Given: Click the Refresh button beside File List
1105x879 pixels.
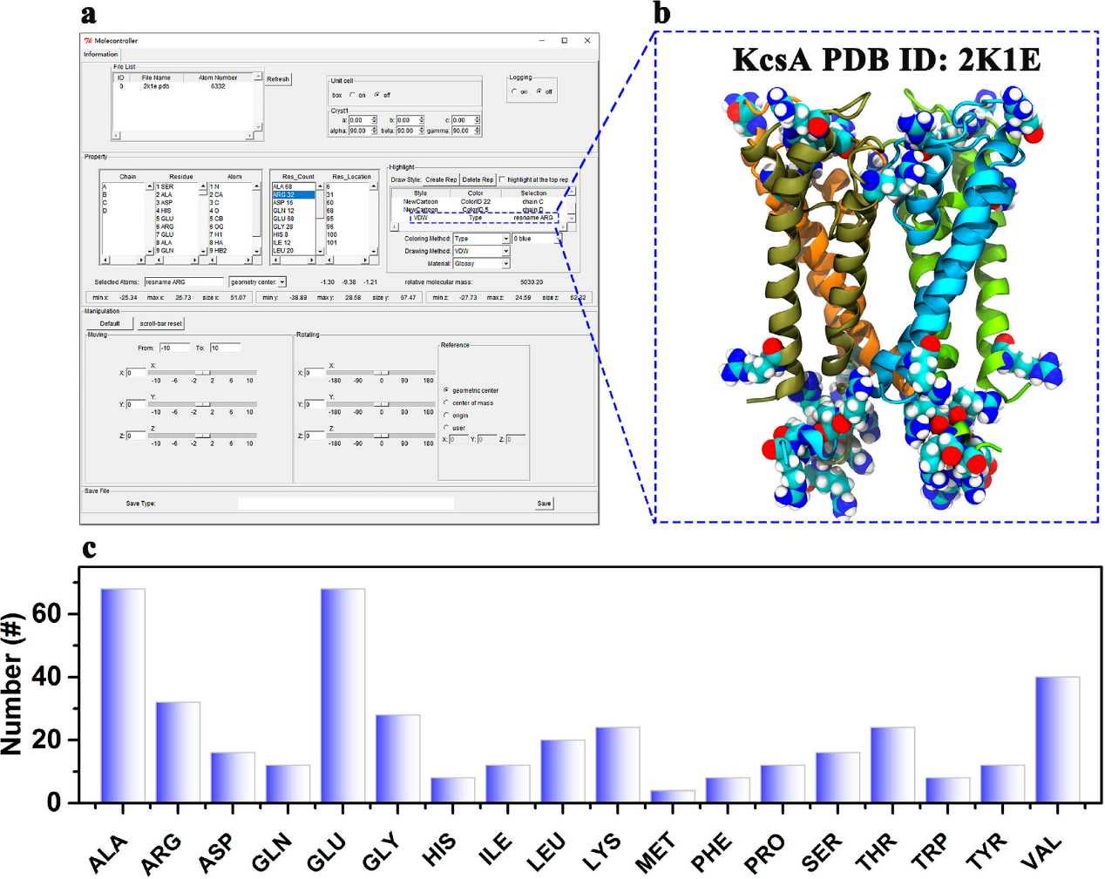Looking at the screenshot, I should [278, 79].
